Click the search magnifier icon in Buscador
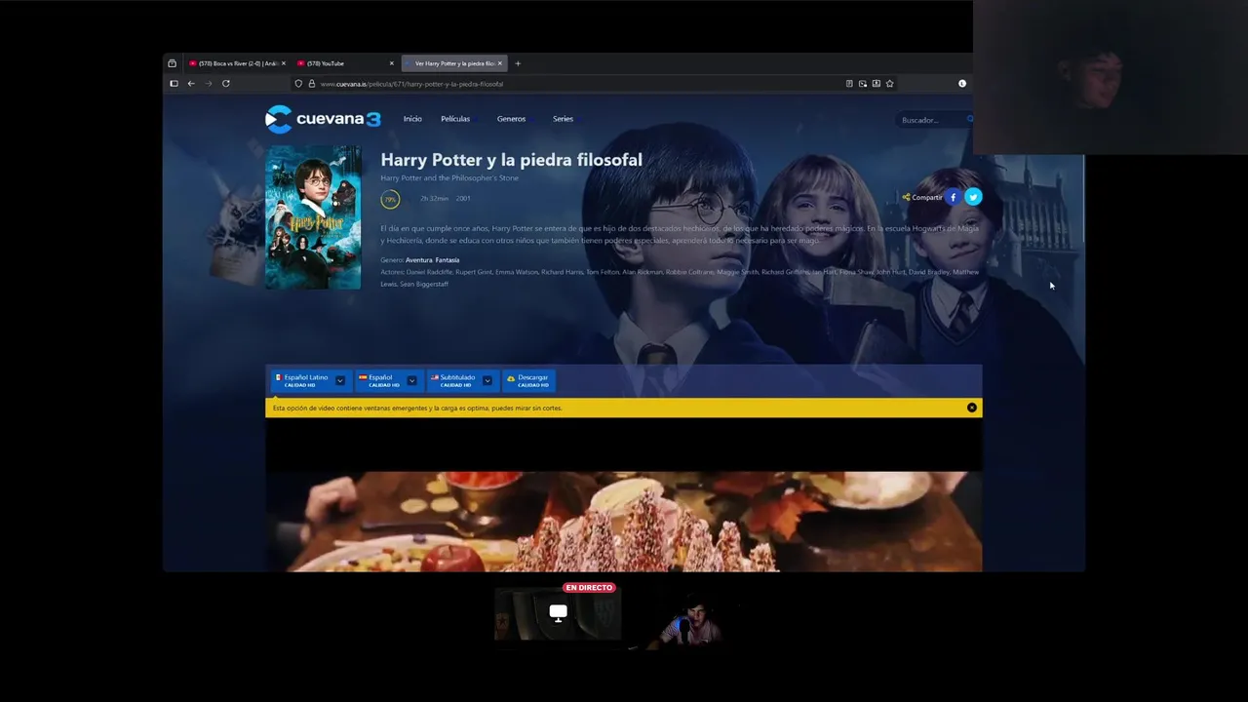This screenshot has height=702, width=1248. [x=969, y=119]
